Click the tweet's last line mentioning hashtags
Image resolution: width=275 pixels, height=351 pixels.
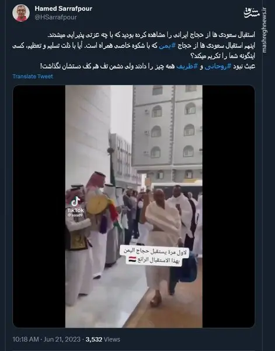pos(148,67)
